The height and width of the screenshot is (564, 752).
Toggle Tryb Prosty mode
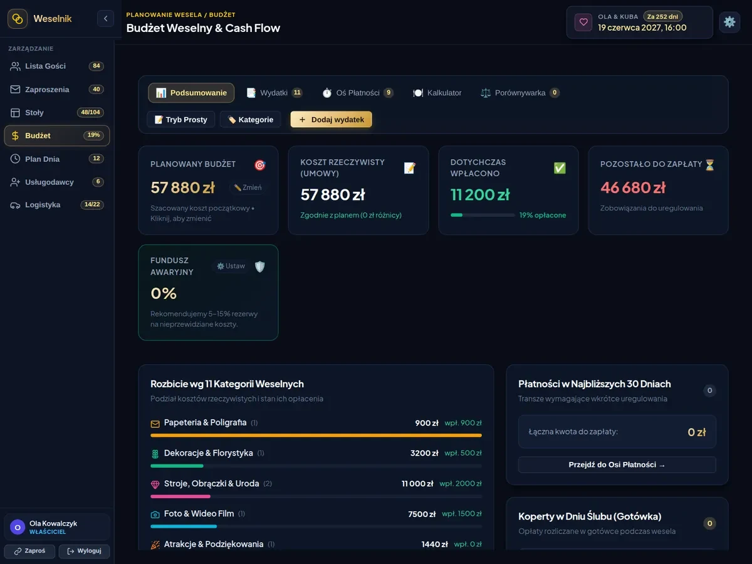(x=181, y=120)
